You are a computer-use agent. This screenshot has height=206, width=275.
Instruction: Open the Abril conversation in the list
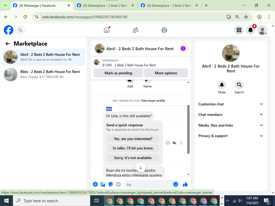tap(44, 57)
